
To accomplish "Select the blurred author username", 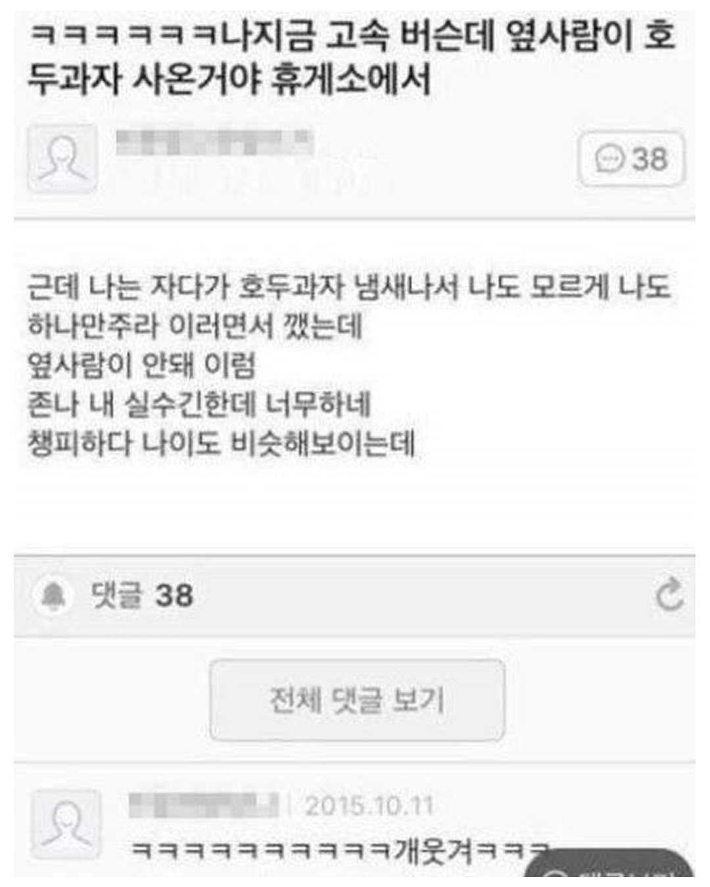I will point(214,143).
